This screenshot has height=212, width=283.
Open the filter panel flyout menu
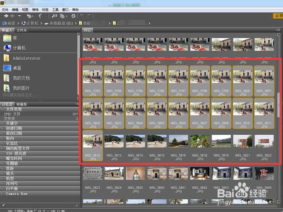pos(77,104)
